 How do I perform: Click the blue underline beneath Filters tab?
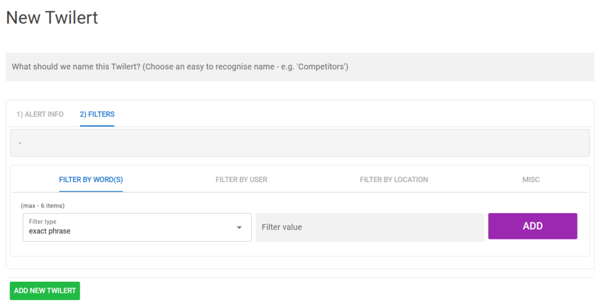(x=97, y=126)
